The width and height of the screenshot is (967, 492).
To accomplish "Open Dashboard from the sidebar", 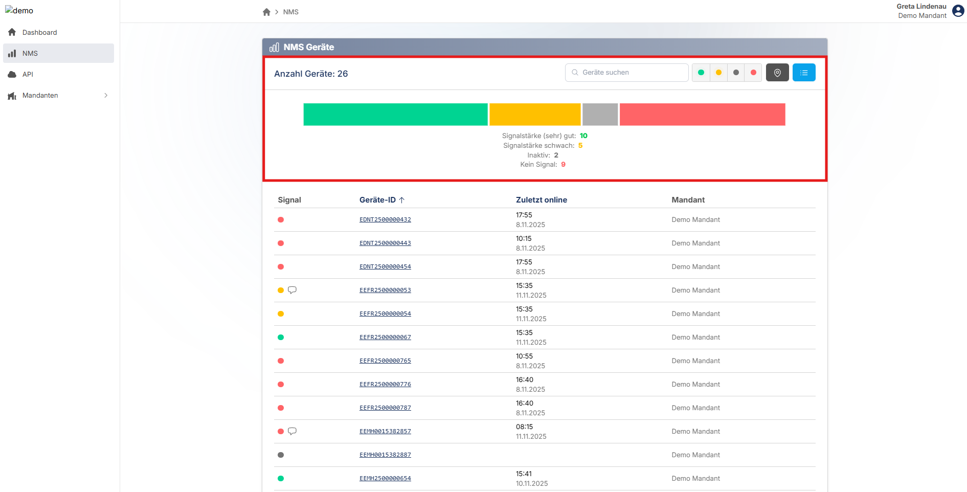I will coord(39,32).
